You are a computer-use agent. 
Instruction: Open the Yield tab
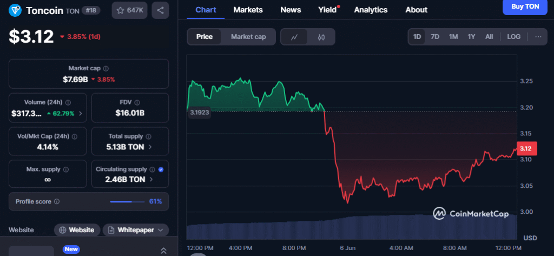coord(327,10)
